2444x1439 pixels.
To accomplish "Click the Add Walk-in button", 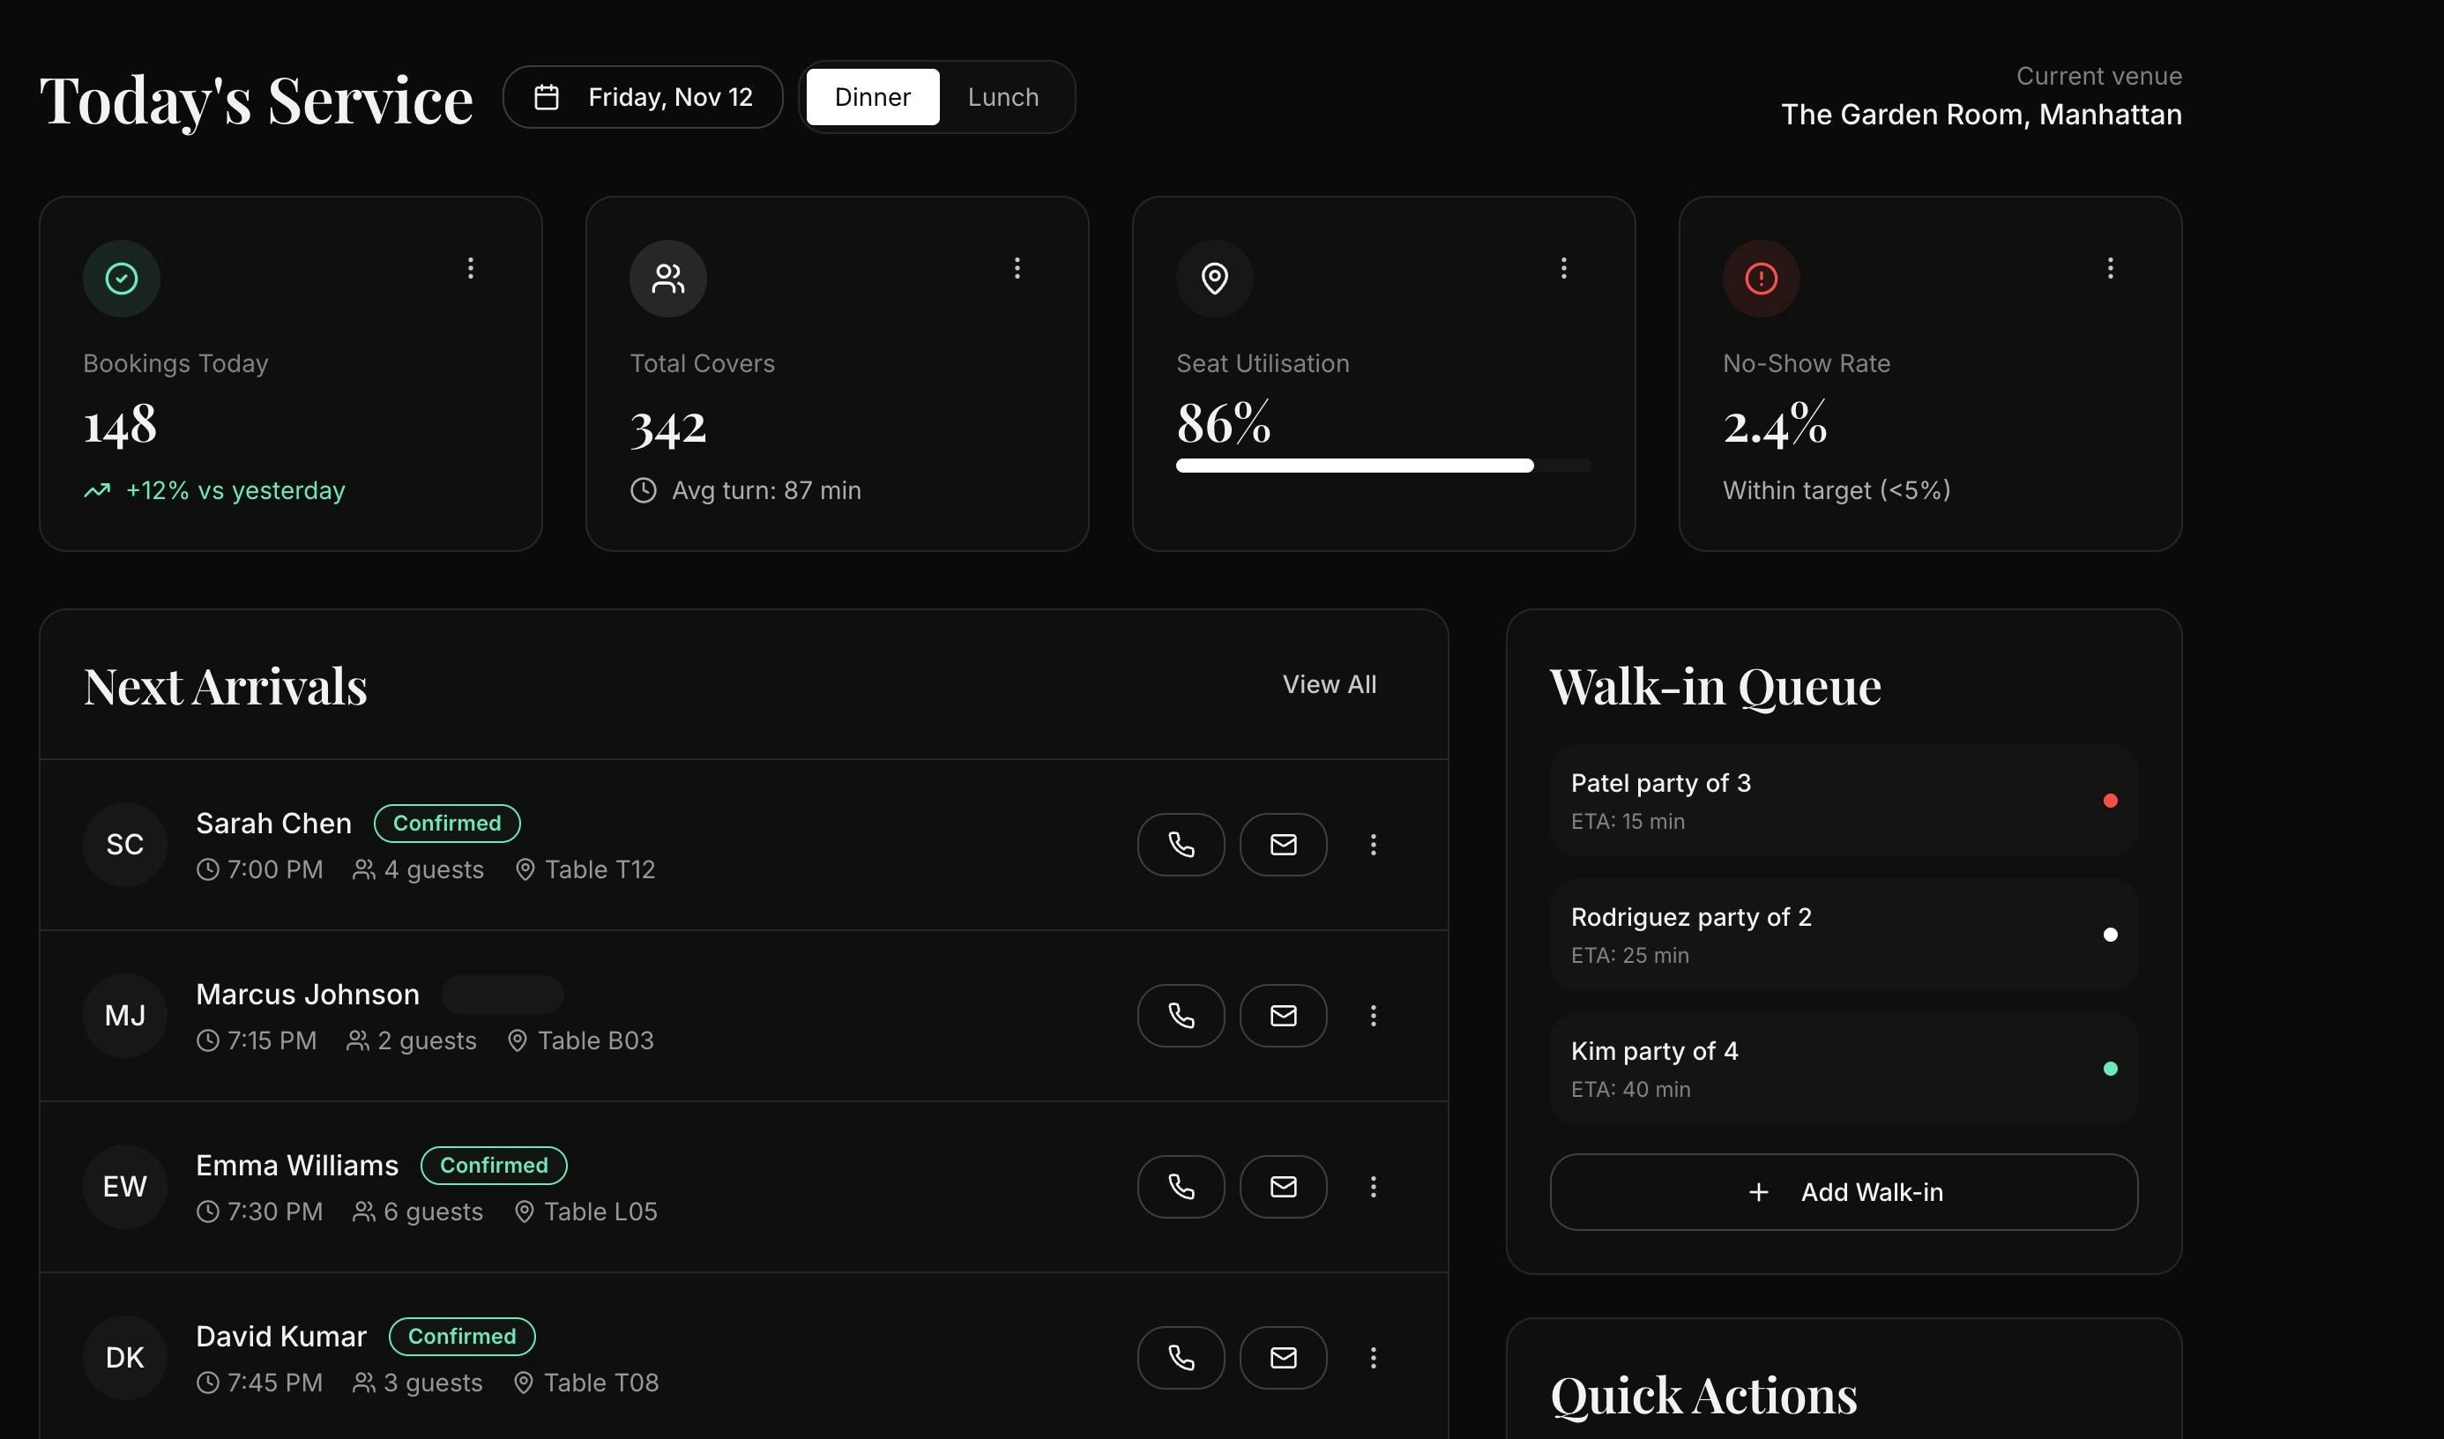I will click(x=1842, y=1192).
